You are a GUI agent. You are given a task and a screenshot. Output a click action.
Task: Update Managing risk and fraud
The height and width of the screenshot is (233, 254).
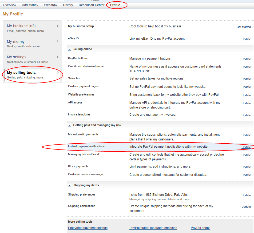click(246, 155)
